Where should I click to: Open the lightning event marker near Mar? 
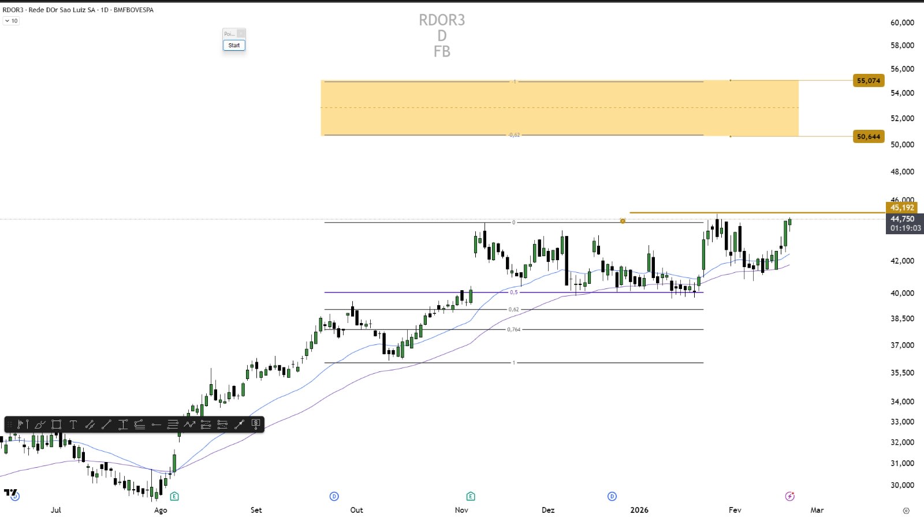pyautogui.click(x=790, y=496)
